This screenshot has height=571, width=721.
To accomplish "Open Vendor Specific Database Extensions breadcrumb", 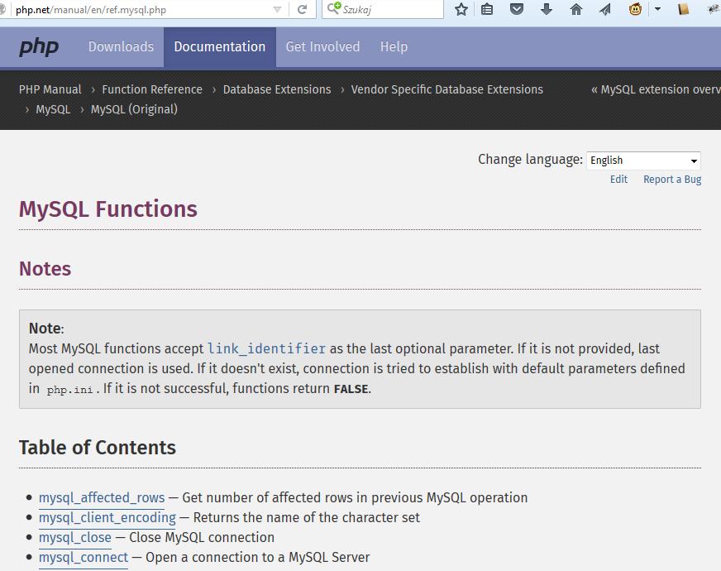I will click(447, 89).
